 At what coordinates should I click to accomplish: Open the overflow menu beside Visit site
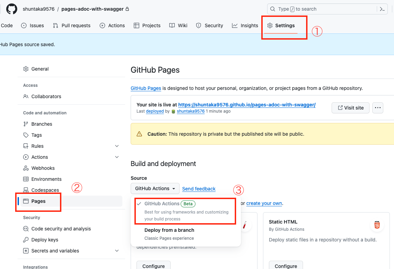tap(377, 107)
